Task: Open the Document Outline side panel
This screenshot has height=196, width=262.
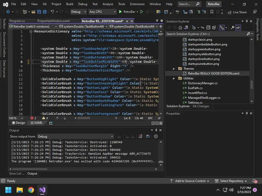Action: (4, 45)
